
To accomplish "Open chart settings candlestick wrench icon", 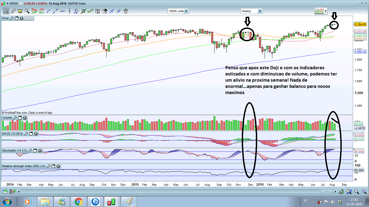I will click(x=341, y=192).
